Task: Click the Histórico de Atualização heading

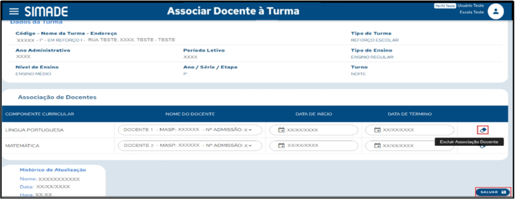Action: (x=53, y=169)
